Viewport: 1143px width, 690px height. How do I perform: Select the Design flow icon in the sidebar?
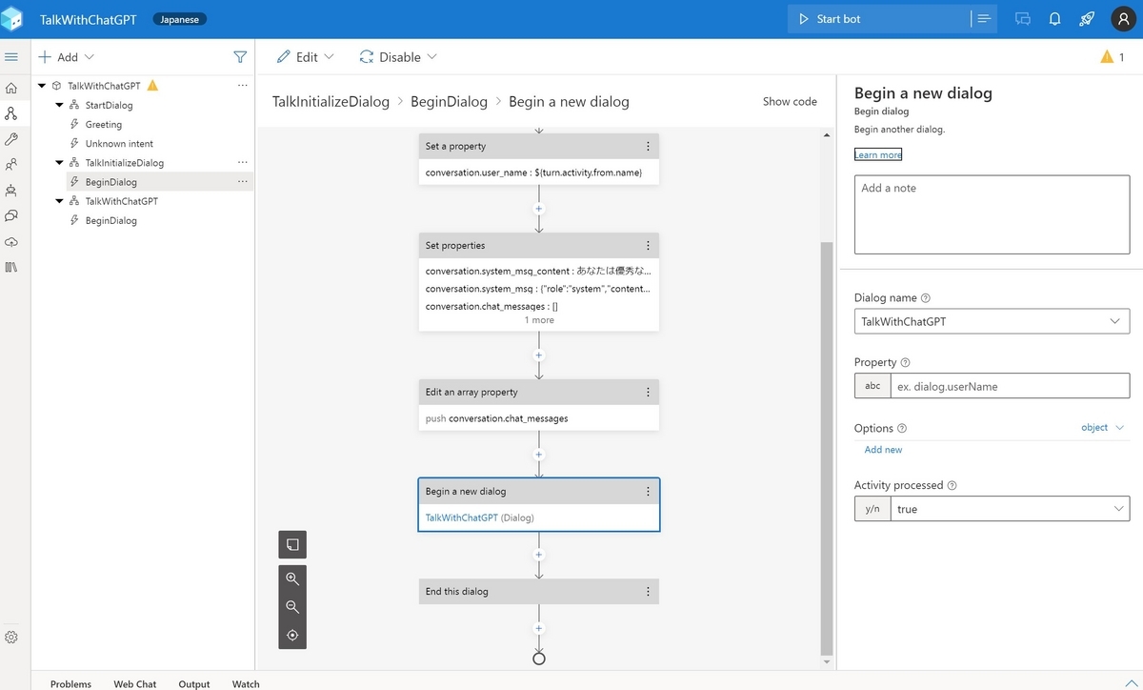click(11, 112)
